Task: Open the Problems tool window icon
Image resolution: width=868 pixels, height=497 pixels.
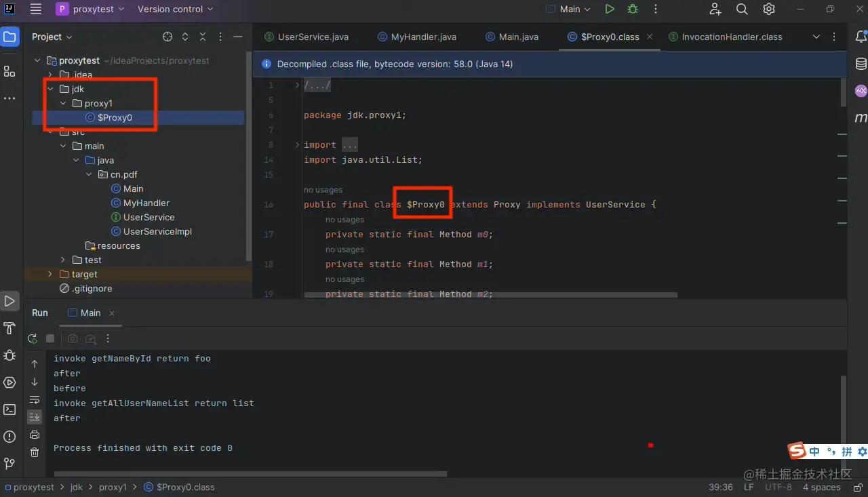Action: (9, 437)
